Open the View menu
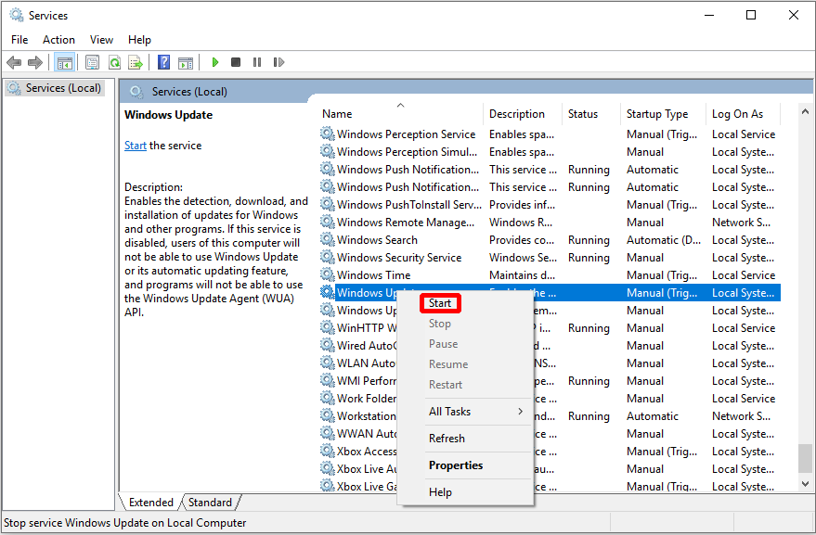The height and width of the screenshot is (535, 816). tap(101, 40)
